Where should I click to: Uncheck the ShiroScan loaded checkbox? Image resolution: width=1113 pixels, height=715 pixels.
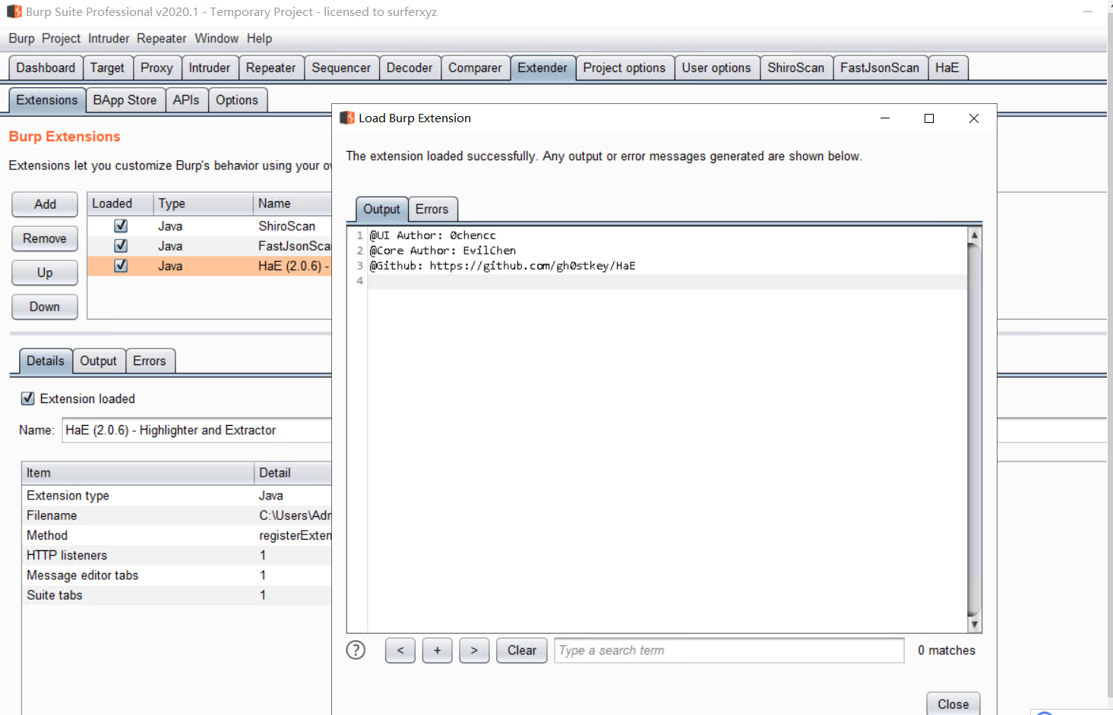pos(121,226)
